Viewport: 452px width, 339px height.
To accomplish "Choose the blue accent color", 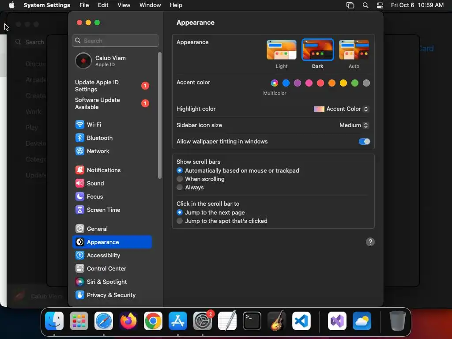I will pyautogui.click(x=286, y=83).
